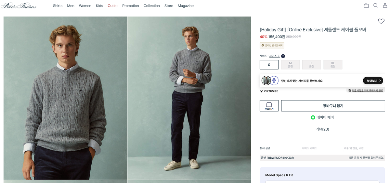This screenshot has width=390, height=183.
Task: Open the 리뷰(23) reviews link
Action: coord(322,129)
